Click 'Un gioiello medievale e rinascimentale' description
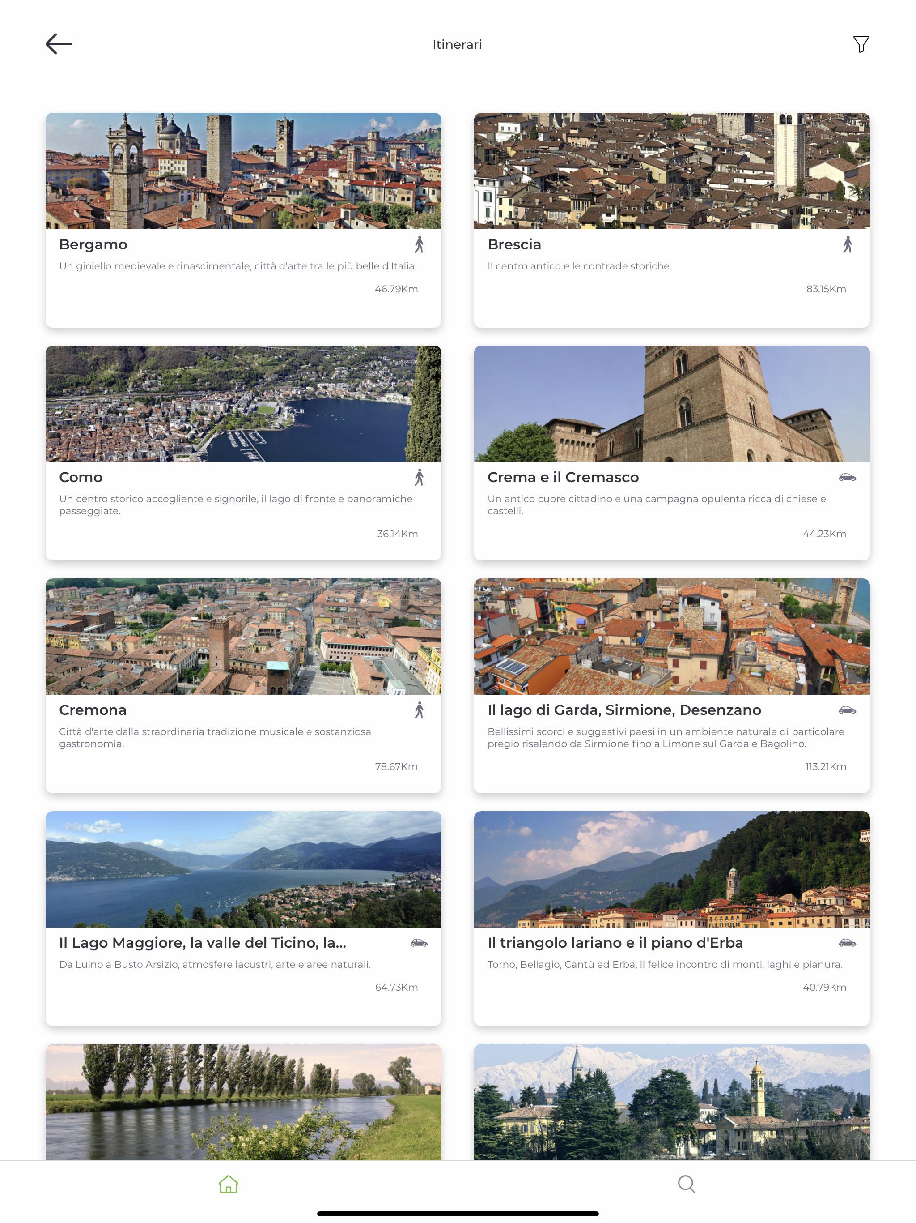Viewport: 916px width, 1223px height. pos(237,266)
